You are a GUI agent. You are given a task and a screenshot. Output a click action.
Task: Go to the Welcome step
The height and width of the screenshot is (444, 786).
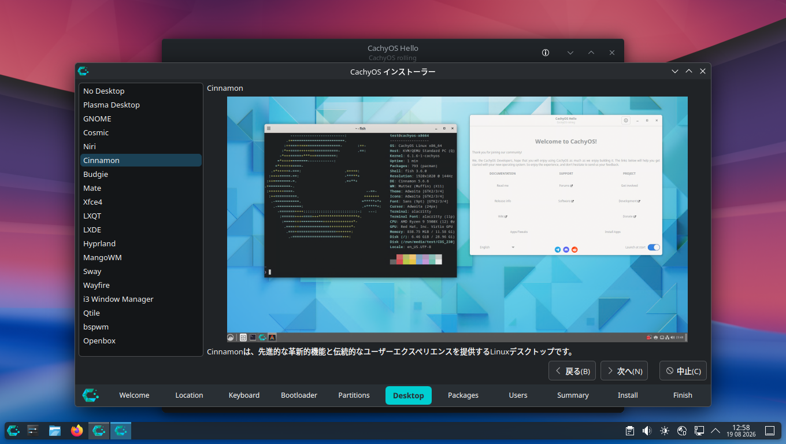pos(134,395)
